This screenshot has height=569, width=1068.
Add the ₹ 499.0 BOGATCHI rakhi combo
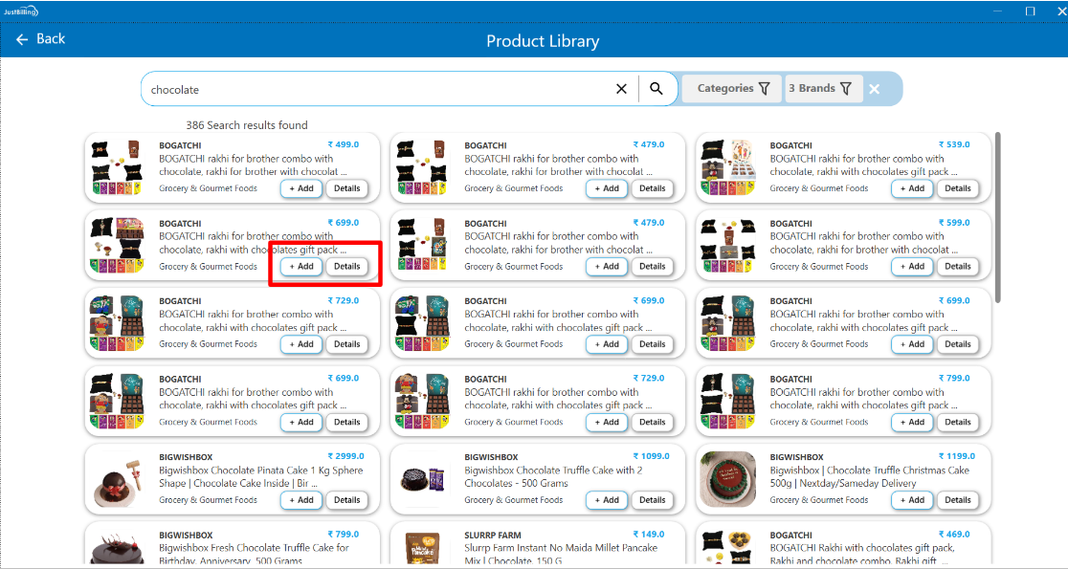301,188
